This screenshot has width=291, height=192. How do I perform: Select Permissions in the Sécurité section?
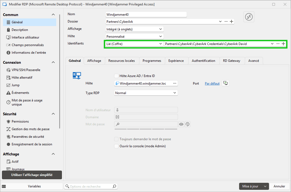pos(20,121)
